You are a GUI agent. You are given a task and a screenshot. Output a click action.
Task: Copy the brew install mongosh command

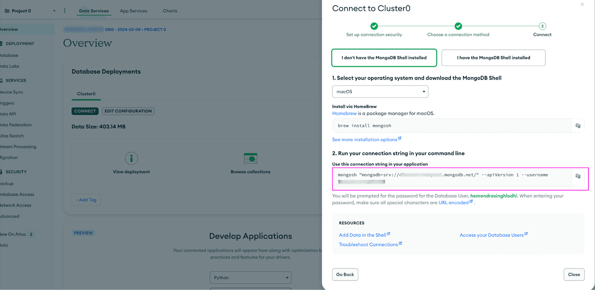[x=578, y=126]
